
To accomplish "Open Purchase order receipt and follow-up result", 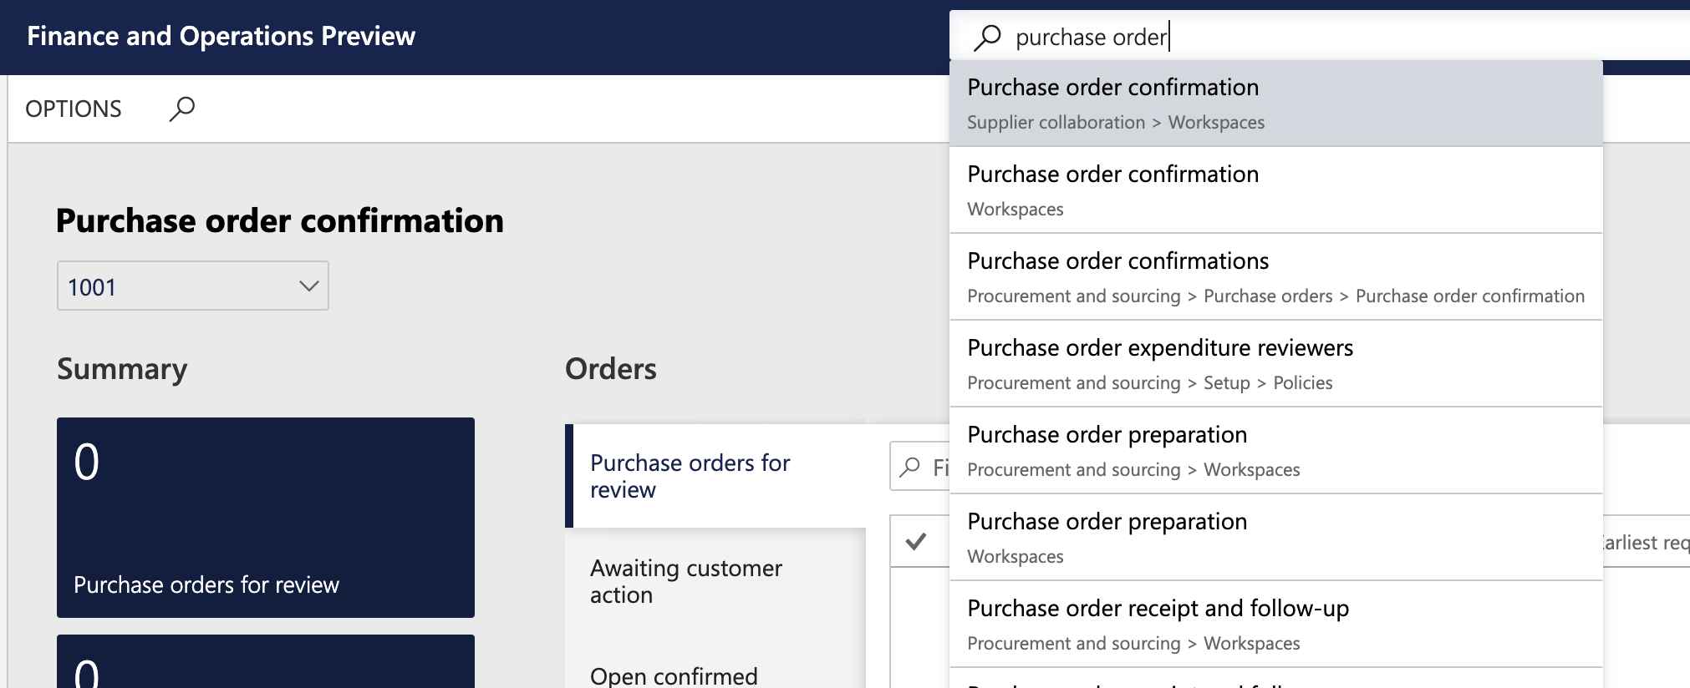I will (1275, 625).
